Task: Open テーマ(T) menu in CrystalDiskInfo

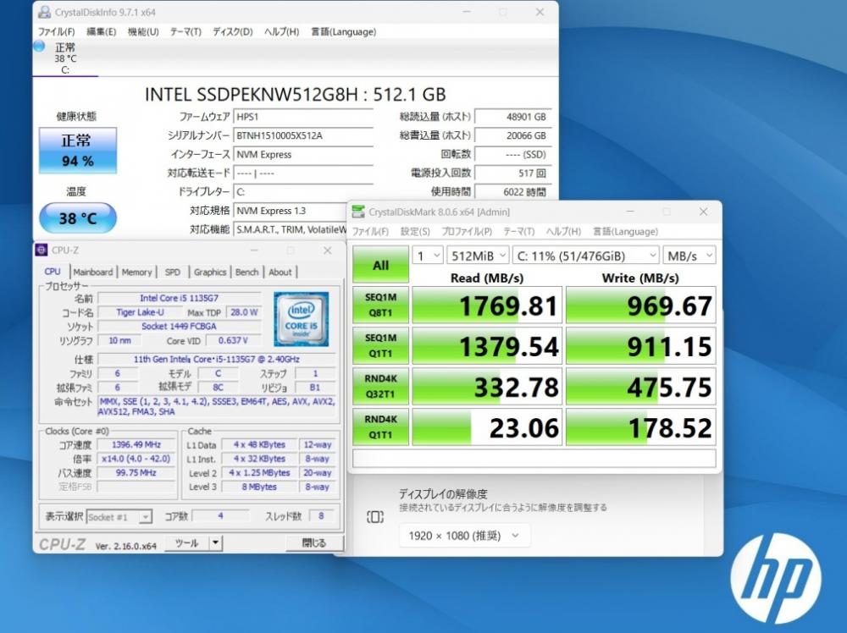Action: 185,32
